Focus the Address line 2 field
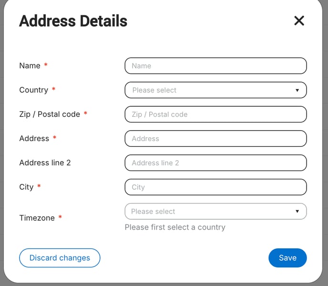This screenshot has height=286, width=328. (x=215, y=163)
